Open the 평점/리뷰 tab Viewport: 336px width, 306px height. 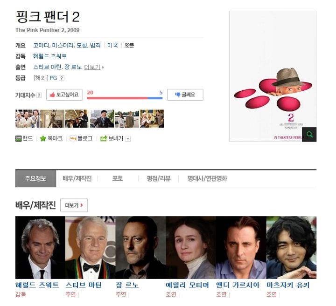[159, 178]
